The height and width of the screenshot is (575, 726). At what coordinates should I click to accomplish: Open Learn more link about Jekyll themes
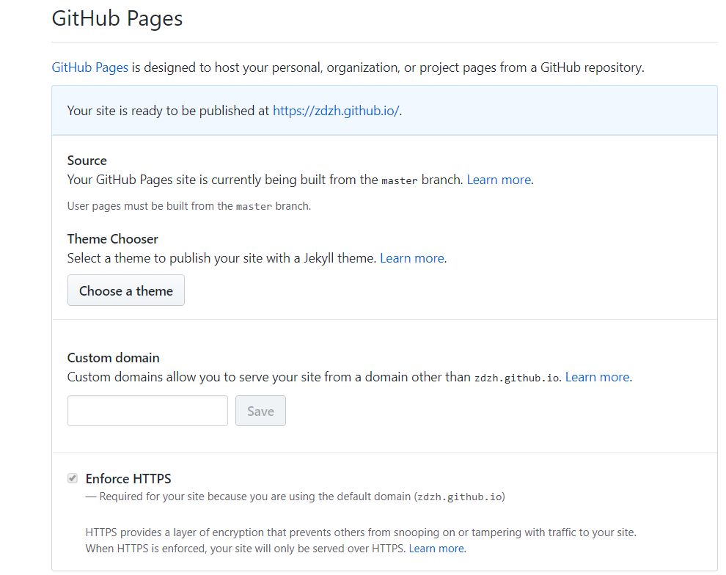coord(411,258)
